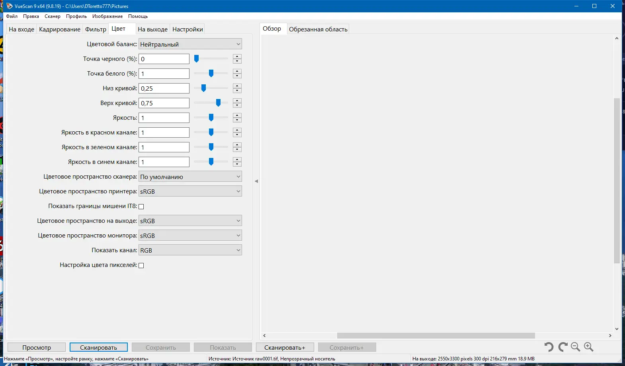Click the 'Низ кривой' input field
Viewport: 625px width, 366px height.
[164, 88]
